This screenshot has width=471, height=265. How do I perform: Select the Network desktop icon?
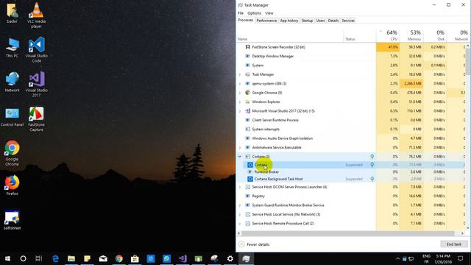(x=12, y=82)
